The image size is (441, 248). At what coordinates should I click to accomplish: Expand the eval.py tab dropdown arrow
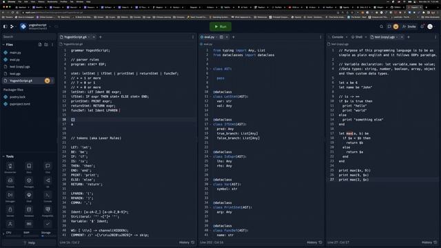(216, 37)
